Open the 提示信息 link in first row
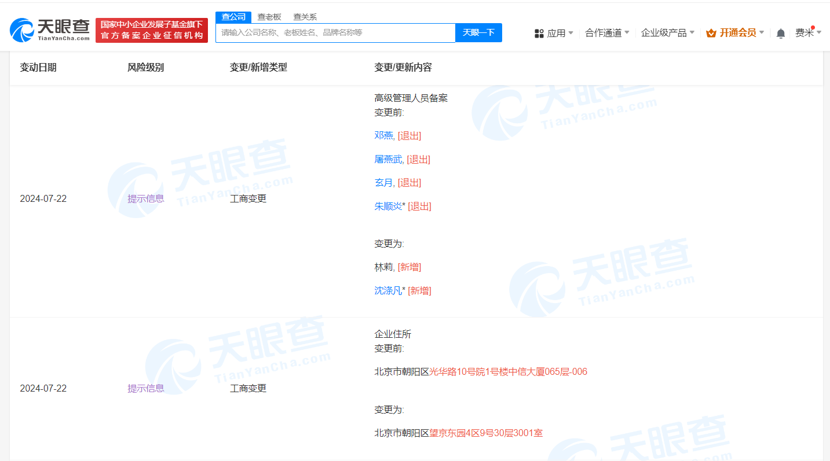830x461 pixels. 145,198
